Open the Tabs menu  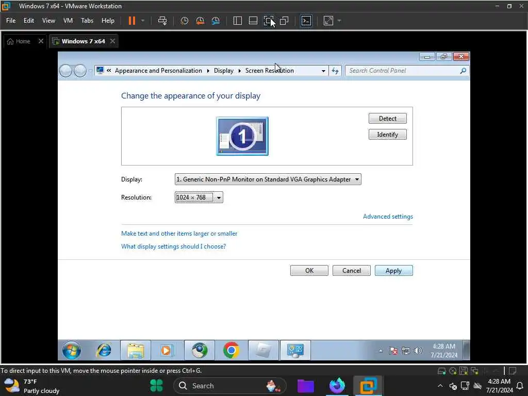87,21
